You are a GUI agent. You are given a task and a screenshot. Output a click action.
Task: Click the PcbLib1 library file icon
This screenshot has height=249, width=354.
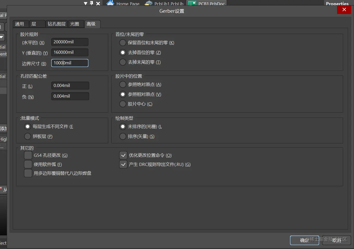149,3
